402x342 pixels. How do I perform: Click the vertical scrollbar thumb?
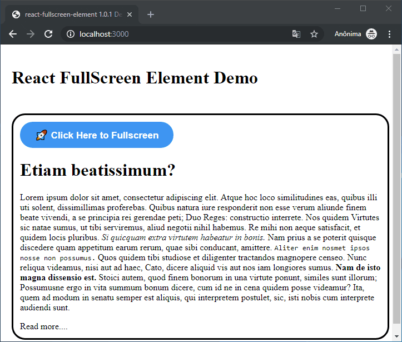coord(396,189)
